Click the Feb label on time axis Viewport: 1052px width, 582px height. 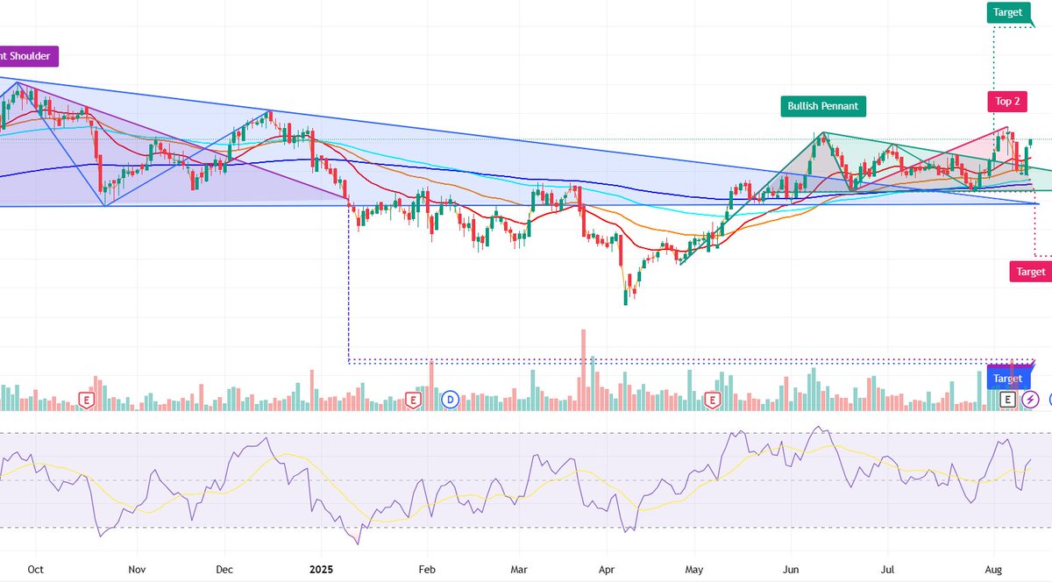[x=427, y=568]
